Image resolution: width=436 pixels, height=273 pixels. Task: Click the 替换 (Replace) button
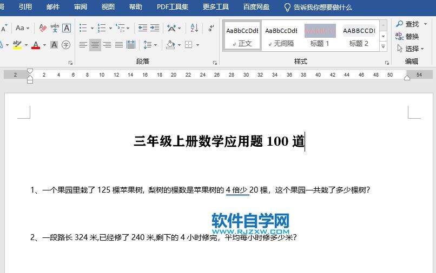pyautogui.click(x=407, y=36)
